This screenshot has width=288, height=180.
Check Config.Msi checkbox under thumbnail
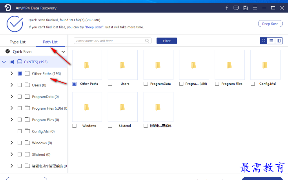coord(253,84)
